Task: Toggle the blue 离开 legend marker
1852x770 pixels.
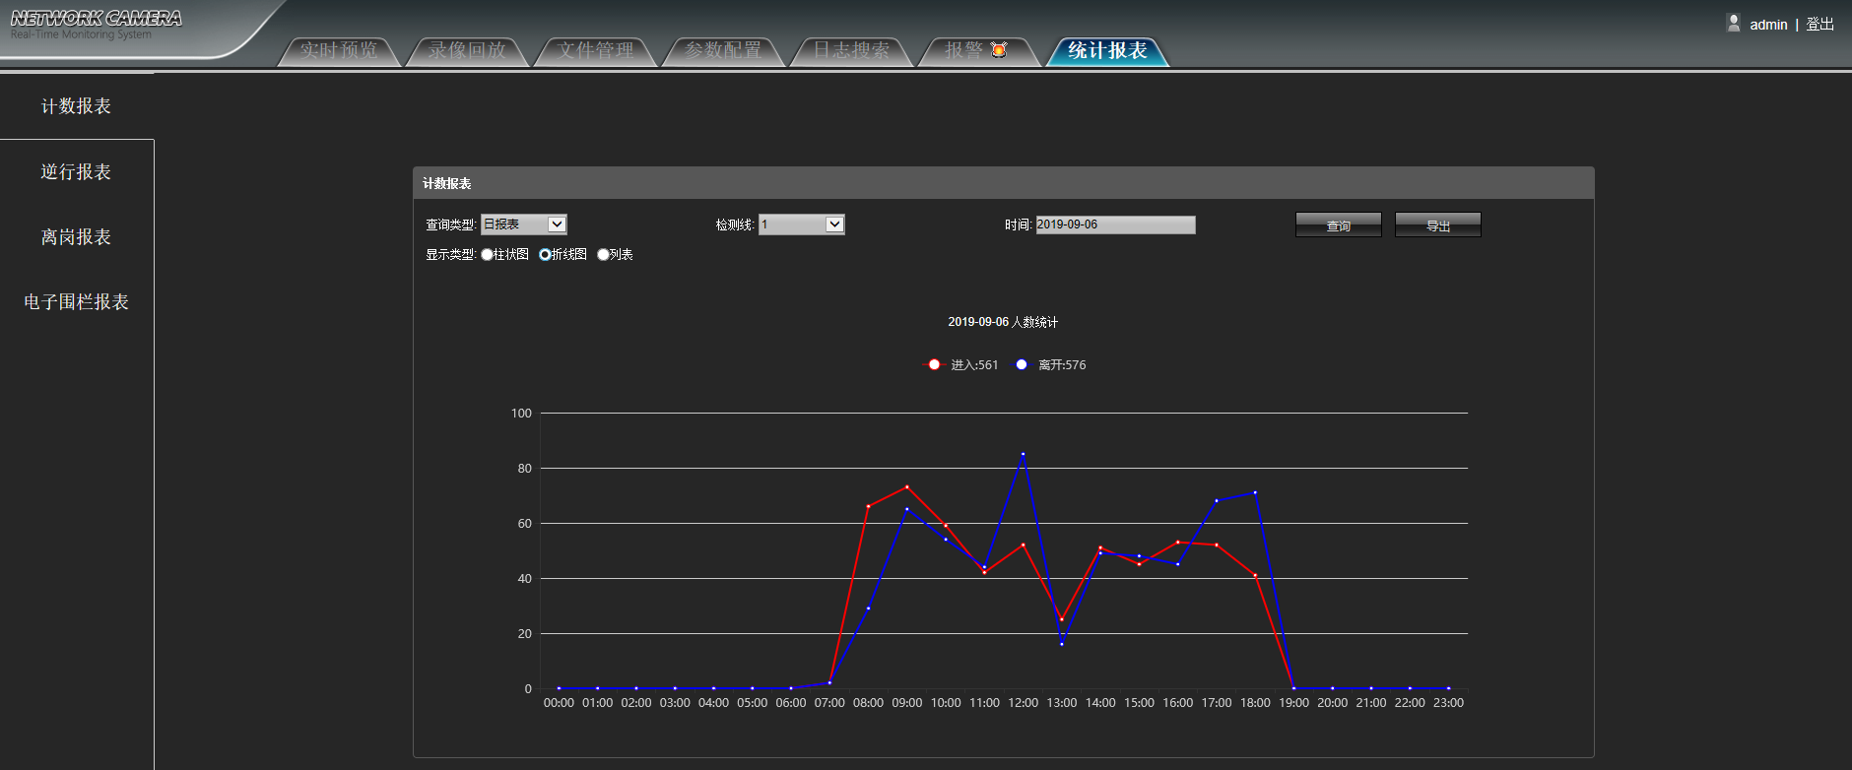Action: (x=1022, y=364)
